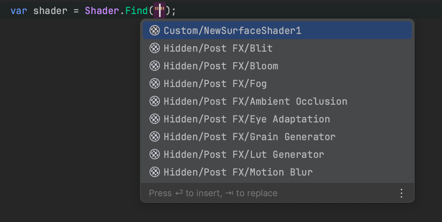This screenshot has height=222, width=442.
Task: Open the completion popup more options menu
Action: 401,193
